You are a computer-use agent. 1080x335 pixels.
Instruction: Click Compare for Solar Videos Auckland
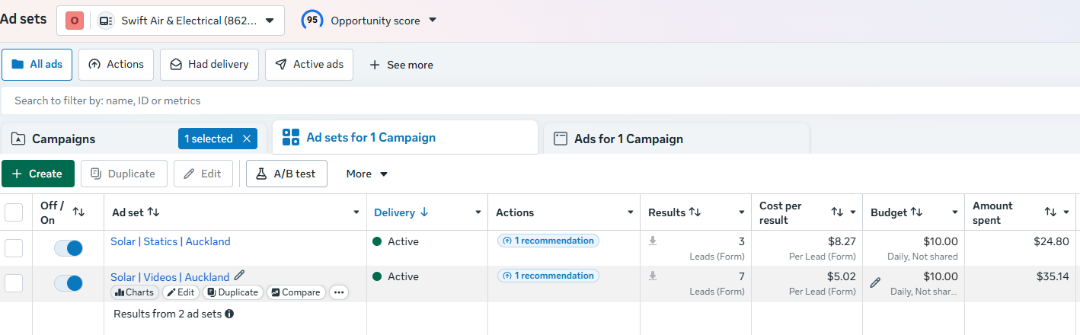[296, 292]
